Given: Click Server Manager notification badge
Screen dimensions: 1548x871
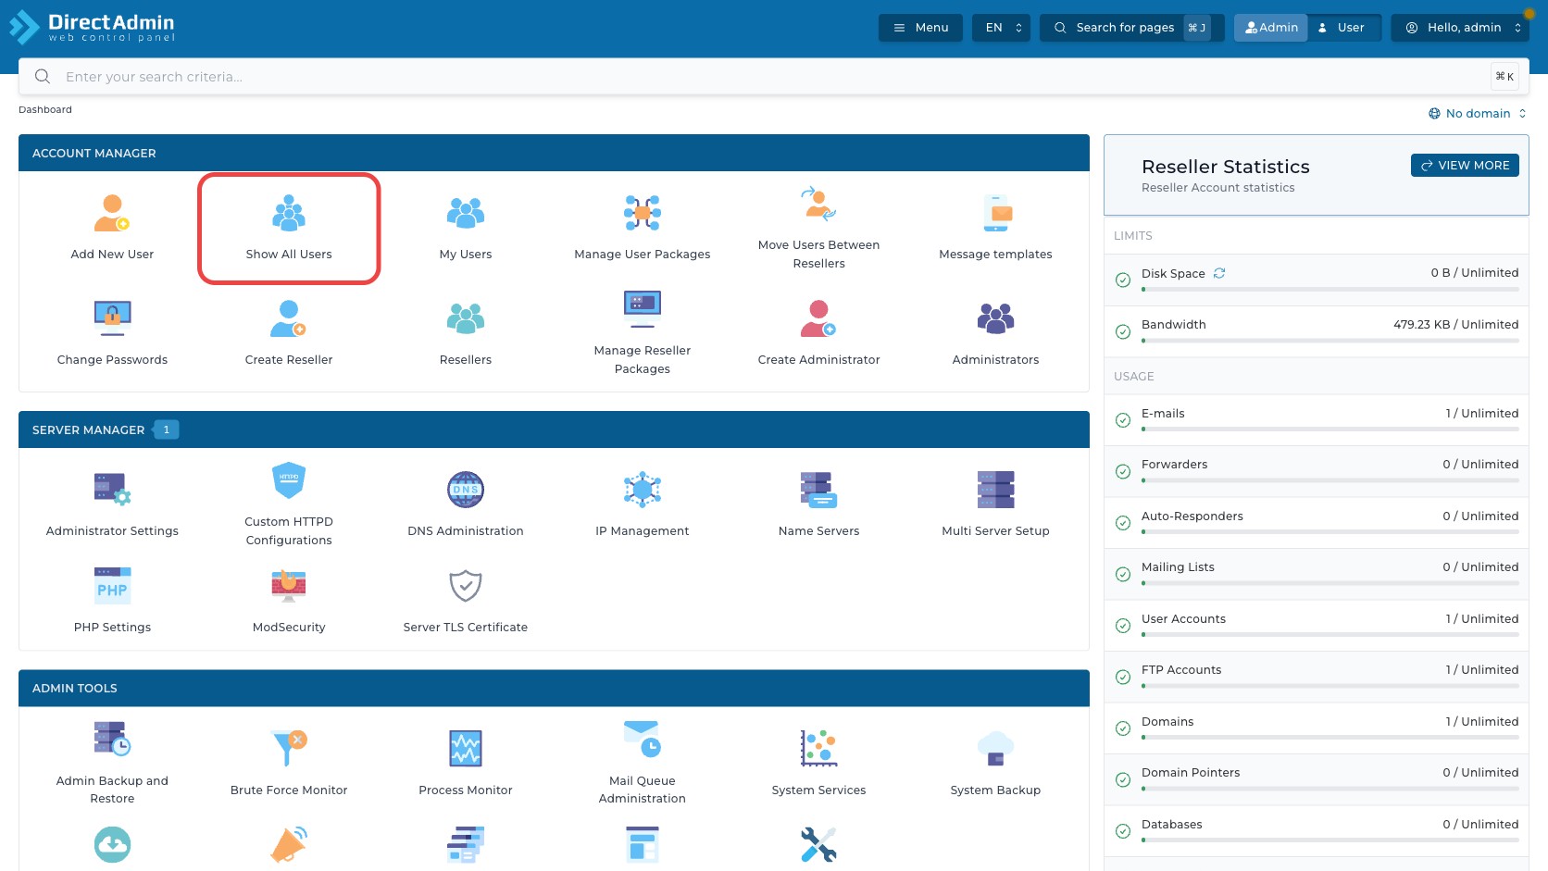Looking at the screenshot, I should pyautogui.click(x=167, y=429).
